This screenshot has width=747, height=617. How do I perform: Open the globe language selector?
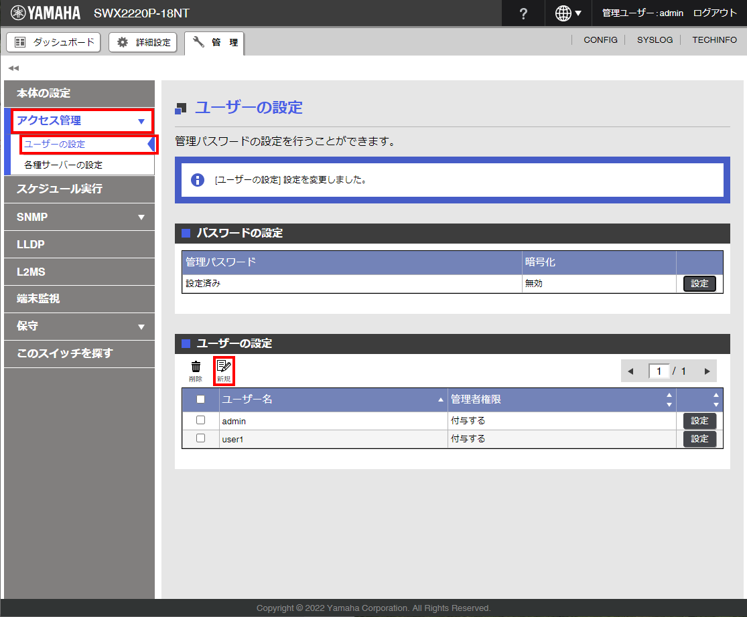point(568,13)
